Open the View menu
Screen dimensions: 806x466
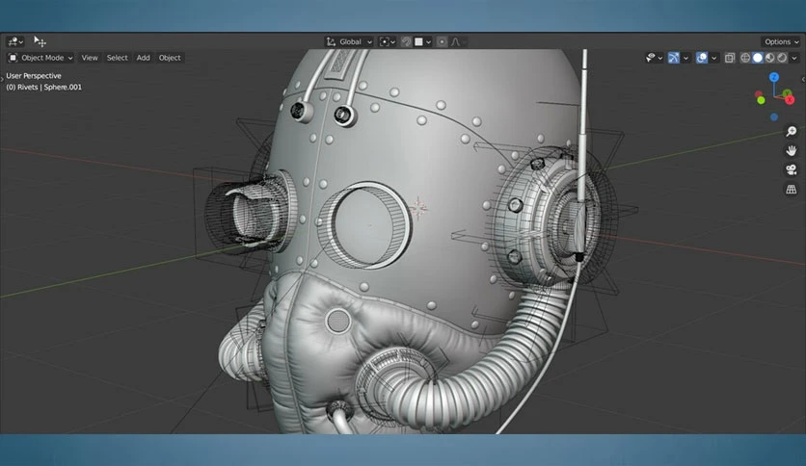click(90, 58)
